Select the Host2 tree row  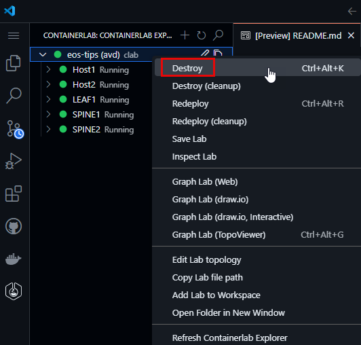point(91,85)
